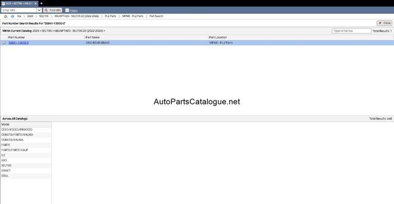Sort by Part Name column header
This screenshot has width=394, height=204.
92,37
